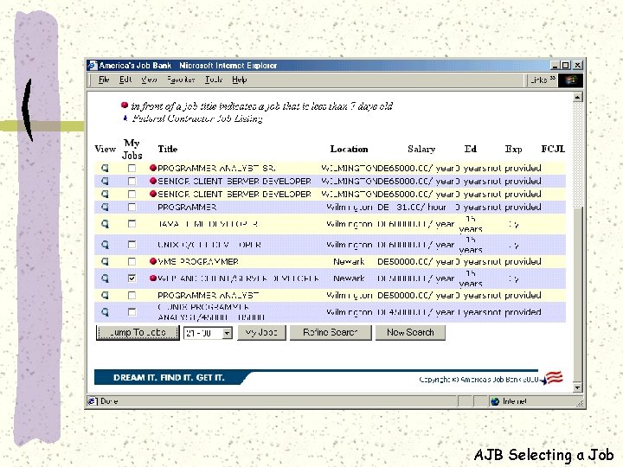Image resolution: width=623 pixels, height=467 pixels.
Task: Click FCJL column header
Action: click(553, 150)
